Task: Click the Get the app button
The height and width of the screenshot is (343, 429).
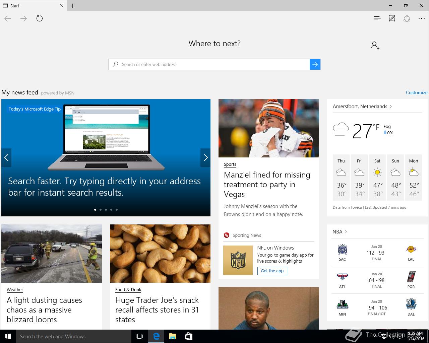Action: pyautogui.click(x=272, y=271)
